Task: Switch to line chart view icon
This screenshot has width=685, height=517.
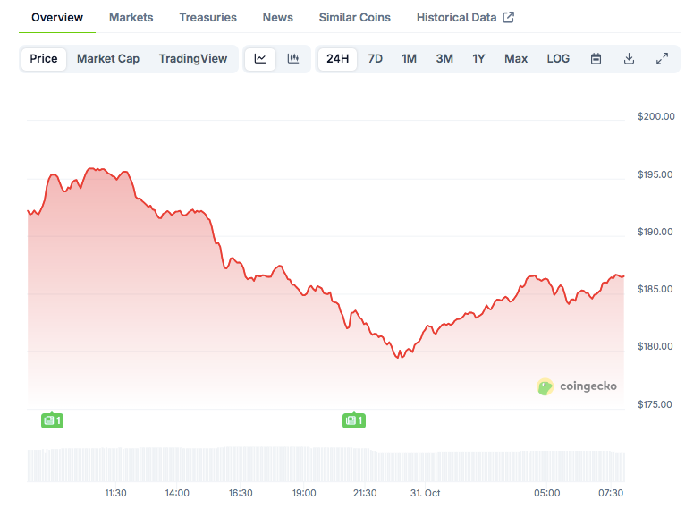Action: (260, 59)
